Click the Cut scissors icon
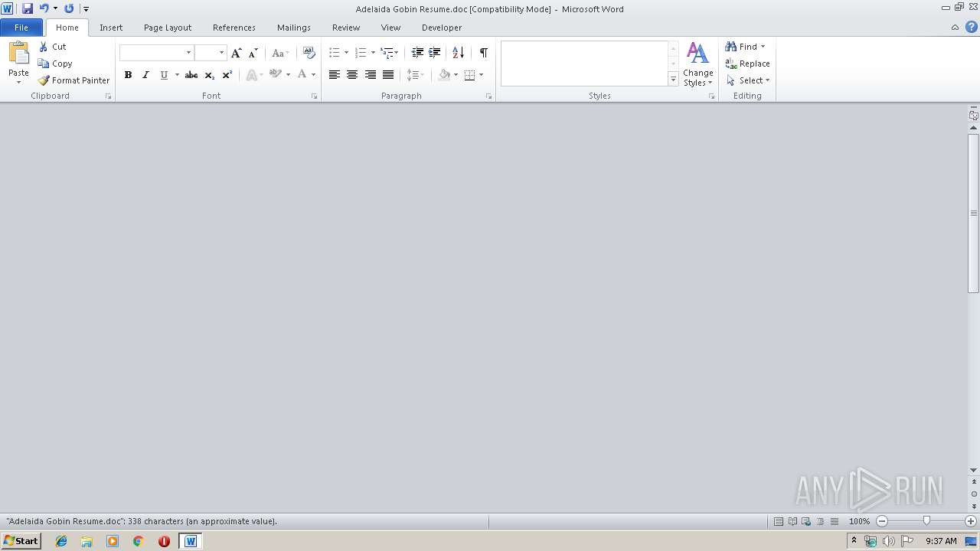The image size is (980, 551). [44, 47]
